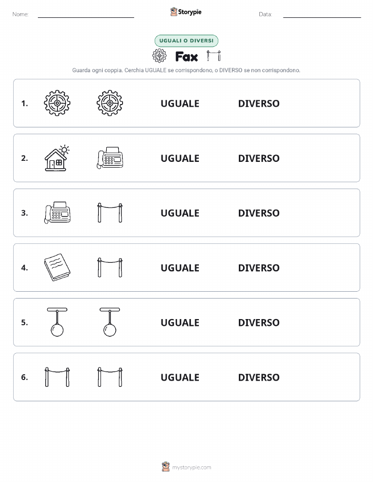Click the first gear icon in row 1
The image size is (373, 482).
pyautogui.click(x=57, y=103)
